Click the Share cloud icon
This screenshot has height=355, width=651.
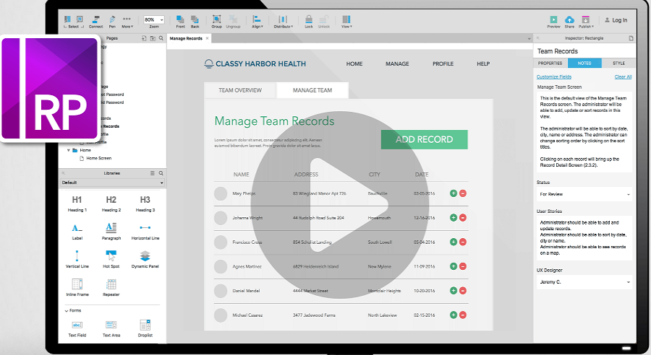[x=570, y=22]
